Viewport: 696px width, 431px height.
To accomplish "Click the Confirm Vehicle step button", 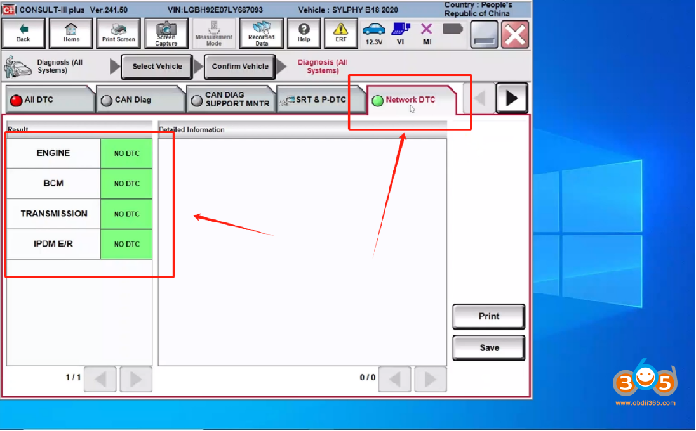I will (239, 67).
